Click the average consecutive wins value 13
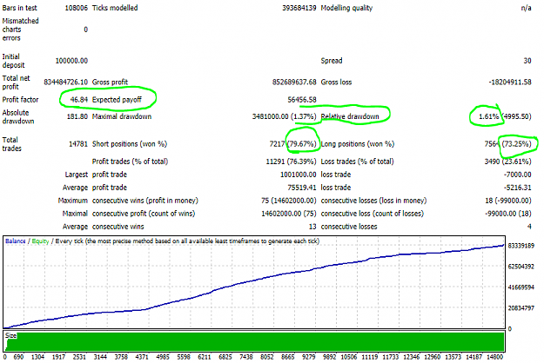Image resolution: width=544 pixels, height=363 pixels. [312, 227]
